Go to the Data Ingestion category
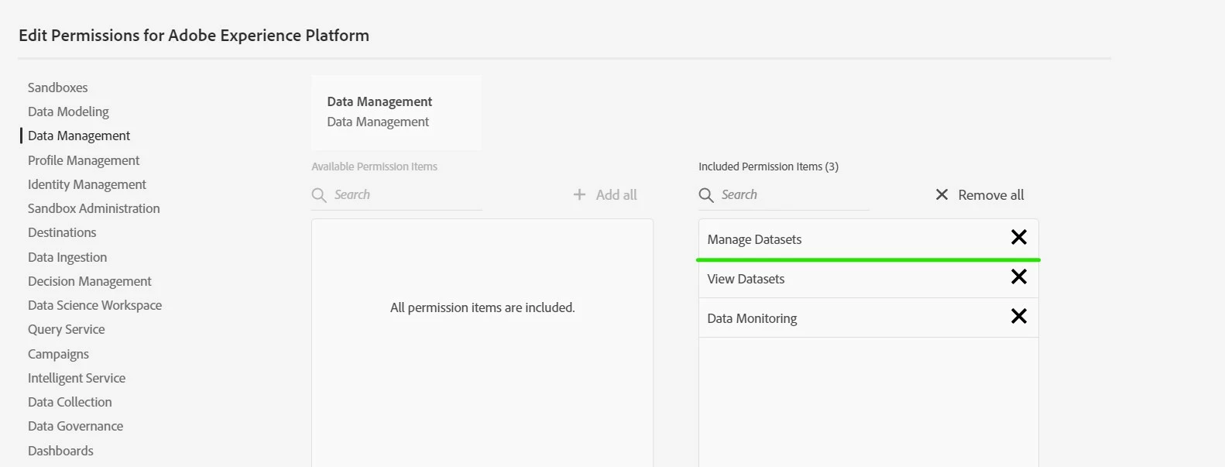This screenshot has width=1225, height=467. [67, 257]
